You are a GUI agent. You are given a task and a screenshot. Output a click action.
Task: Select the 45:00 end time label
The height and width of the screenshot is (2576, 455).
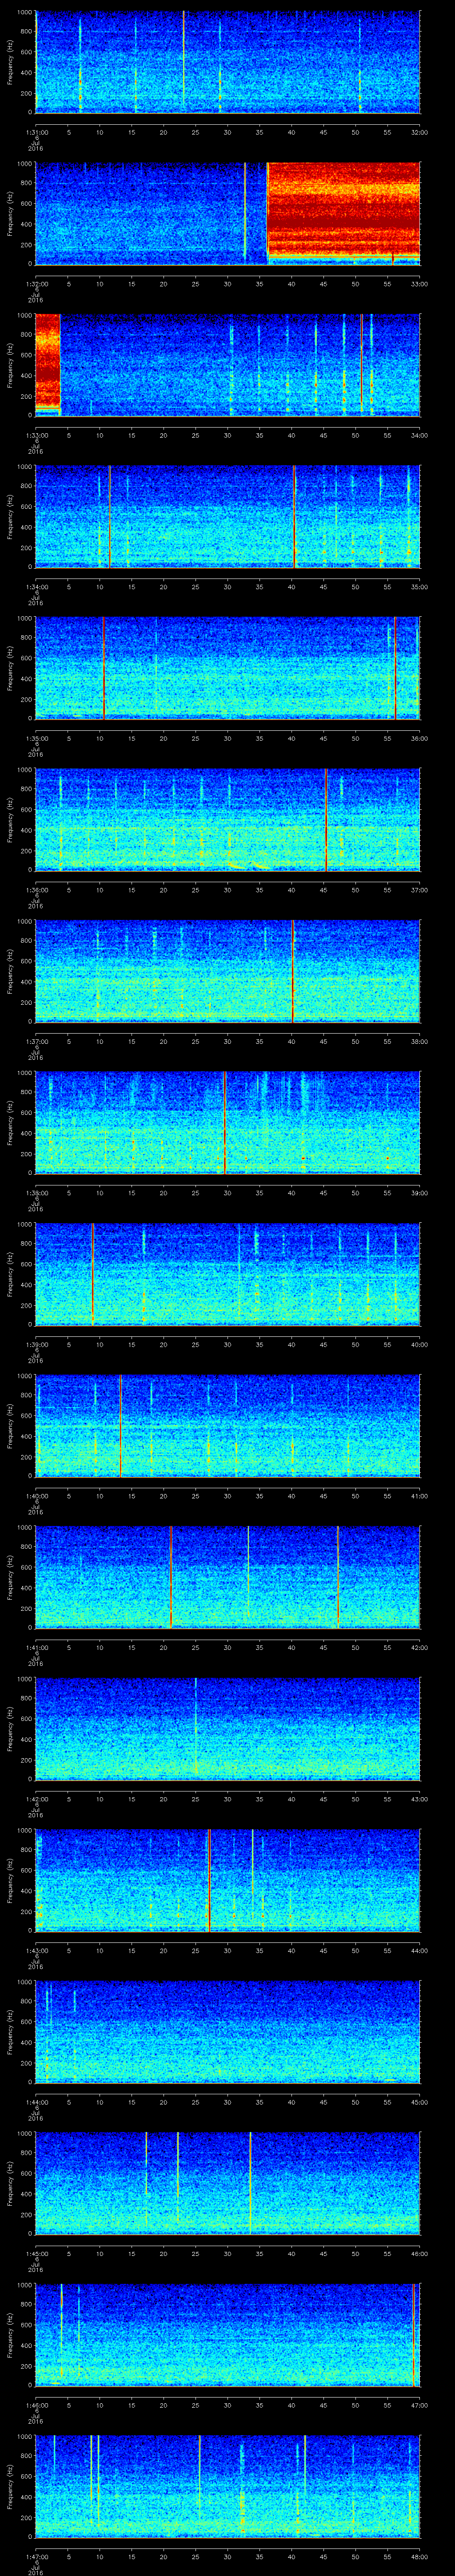419,2102
